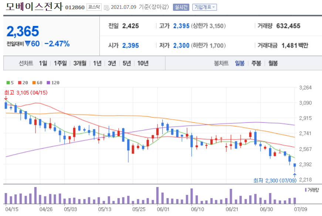The image size is (322, 216).
Task: Click the open price 2,395 beside 시가
Action: 131,46
